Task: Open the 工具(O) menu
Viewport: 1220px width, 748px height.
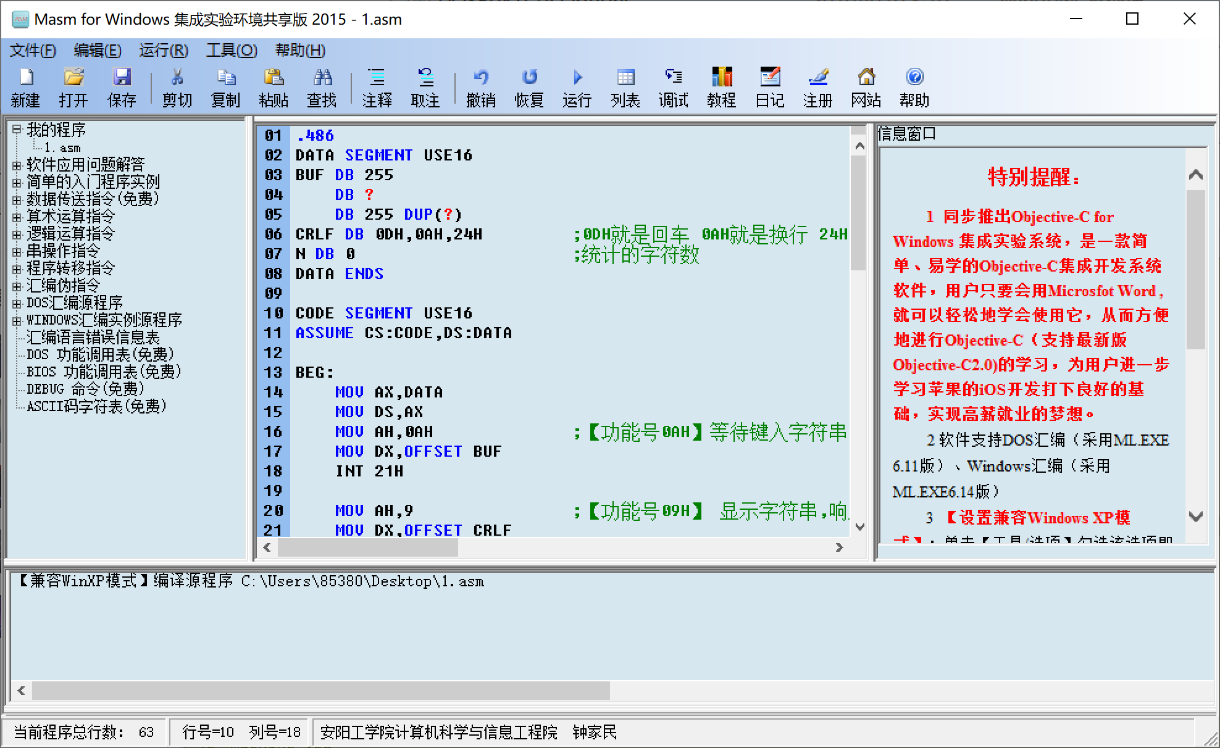Action: (232, 51)
